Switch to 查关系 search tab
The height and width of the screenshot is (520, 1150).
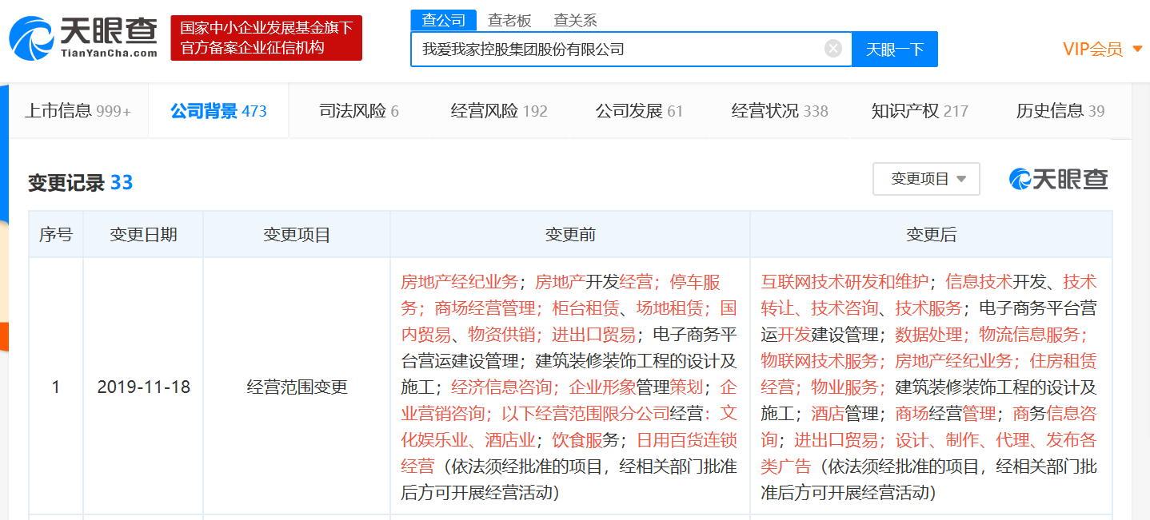tap(576, 20)
